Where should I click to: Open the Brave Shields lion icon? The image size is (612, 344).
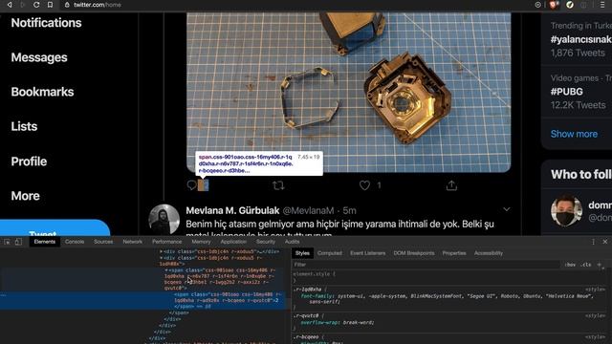click(x=554, y=5)
